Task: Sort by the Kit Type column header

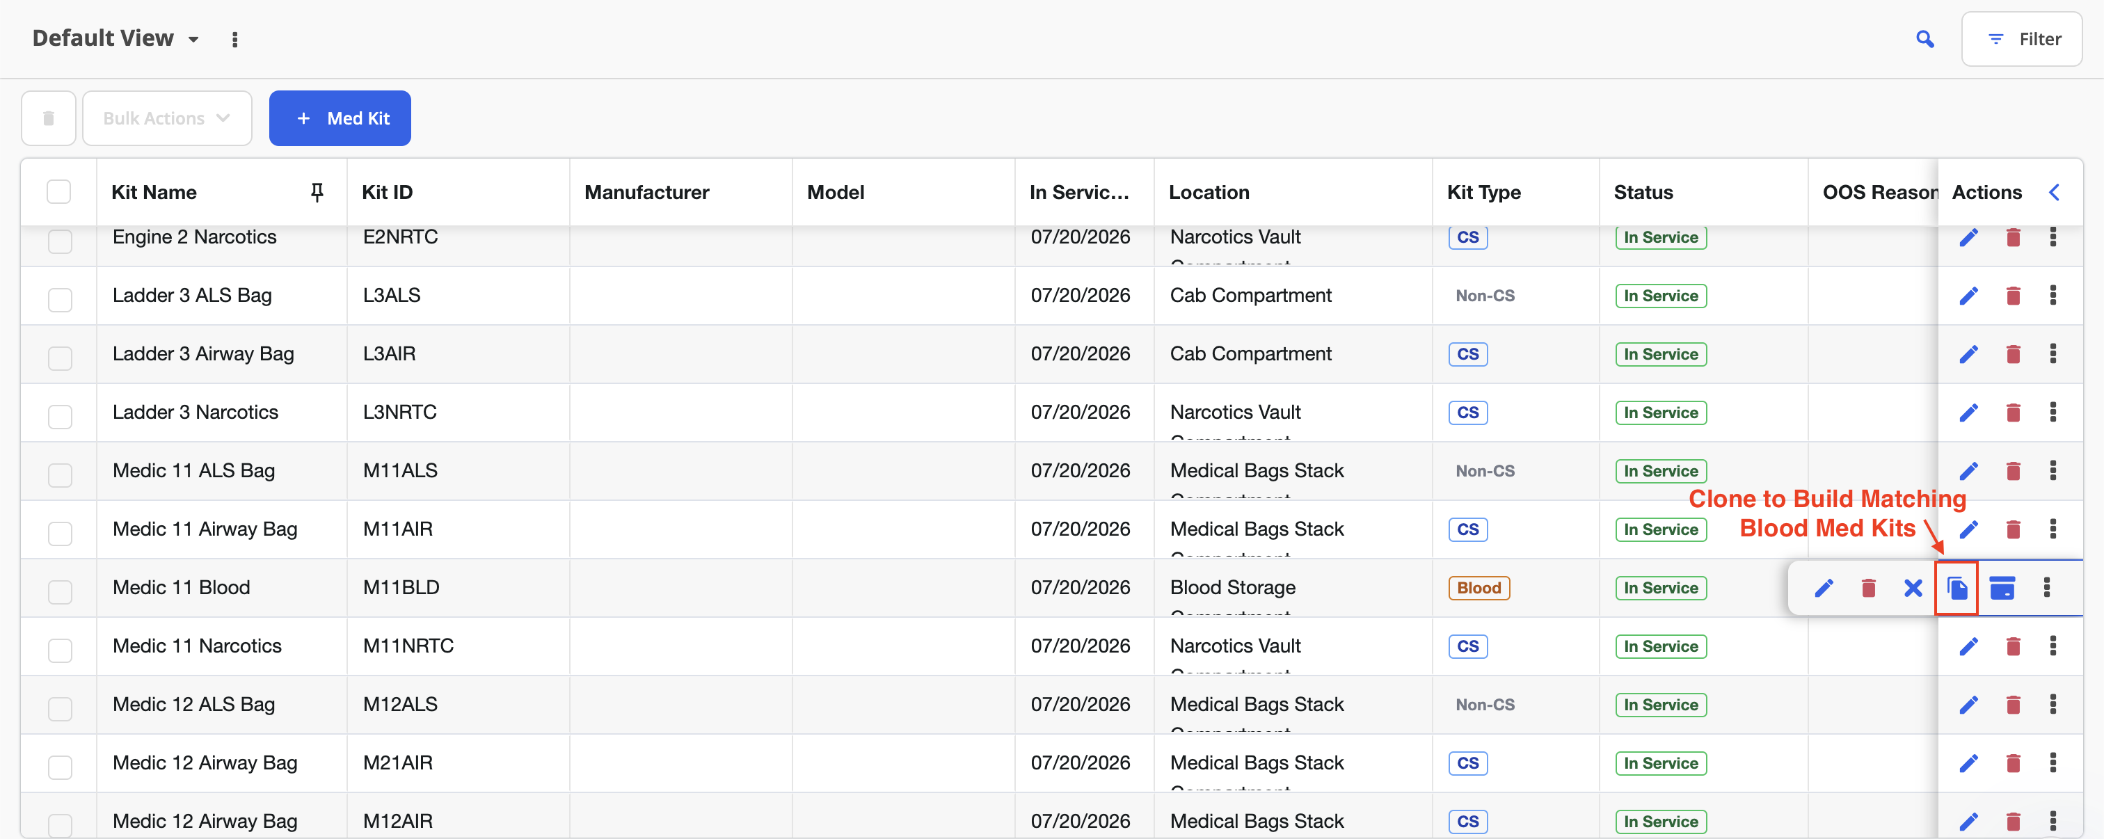Action: point(1483,192)
